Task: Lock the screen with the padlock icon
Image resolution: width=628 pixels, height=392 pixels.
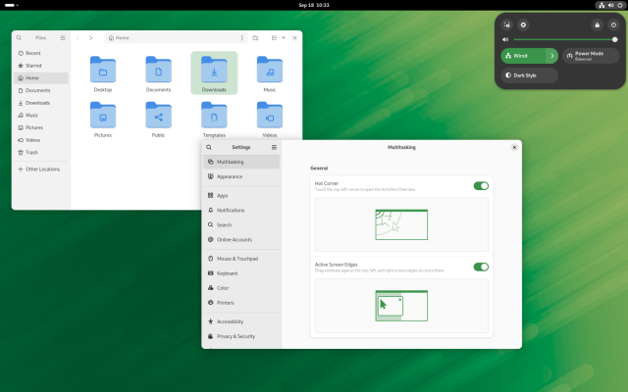Action: 598,24
